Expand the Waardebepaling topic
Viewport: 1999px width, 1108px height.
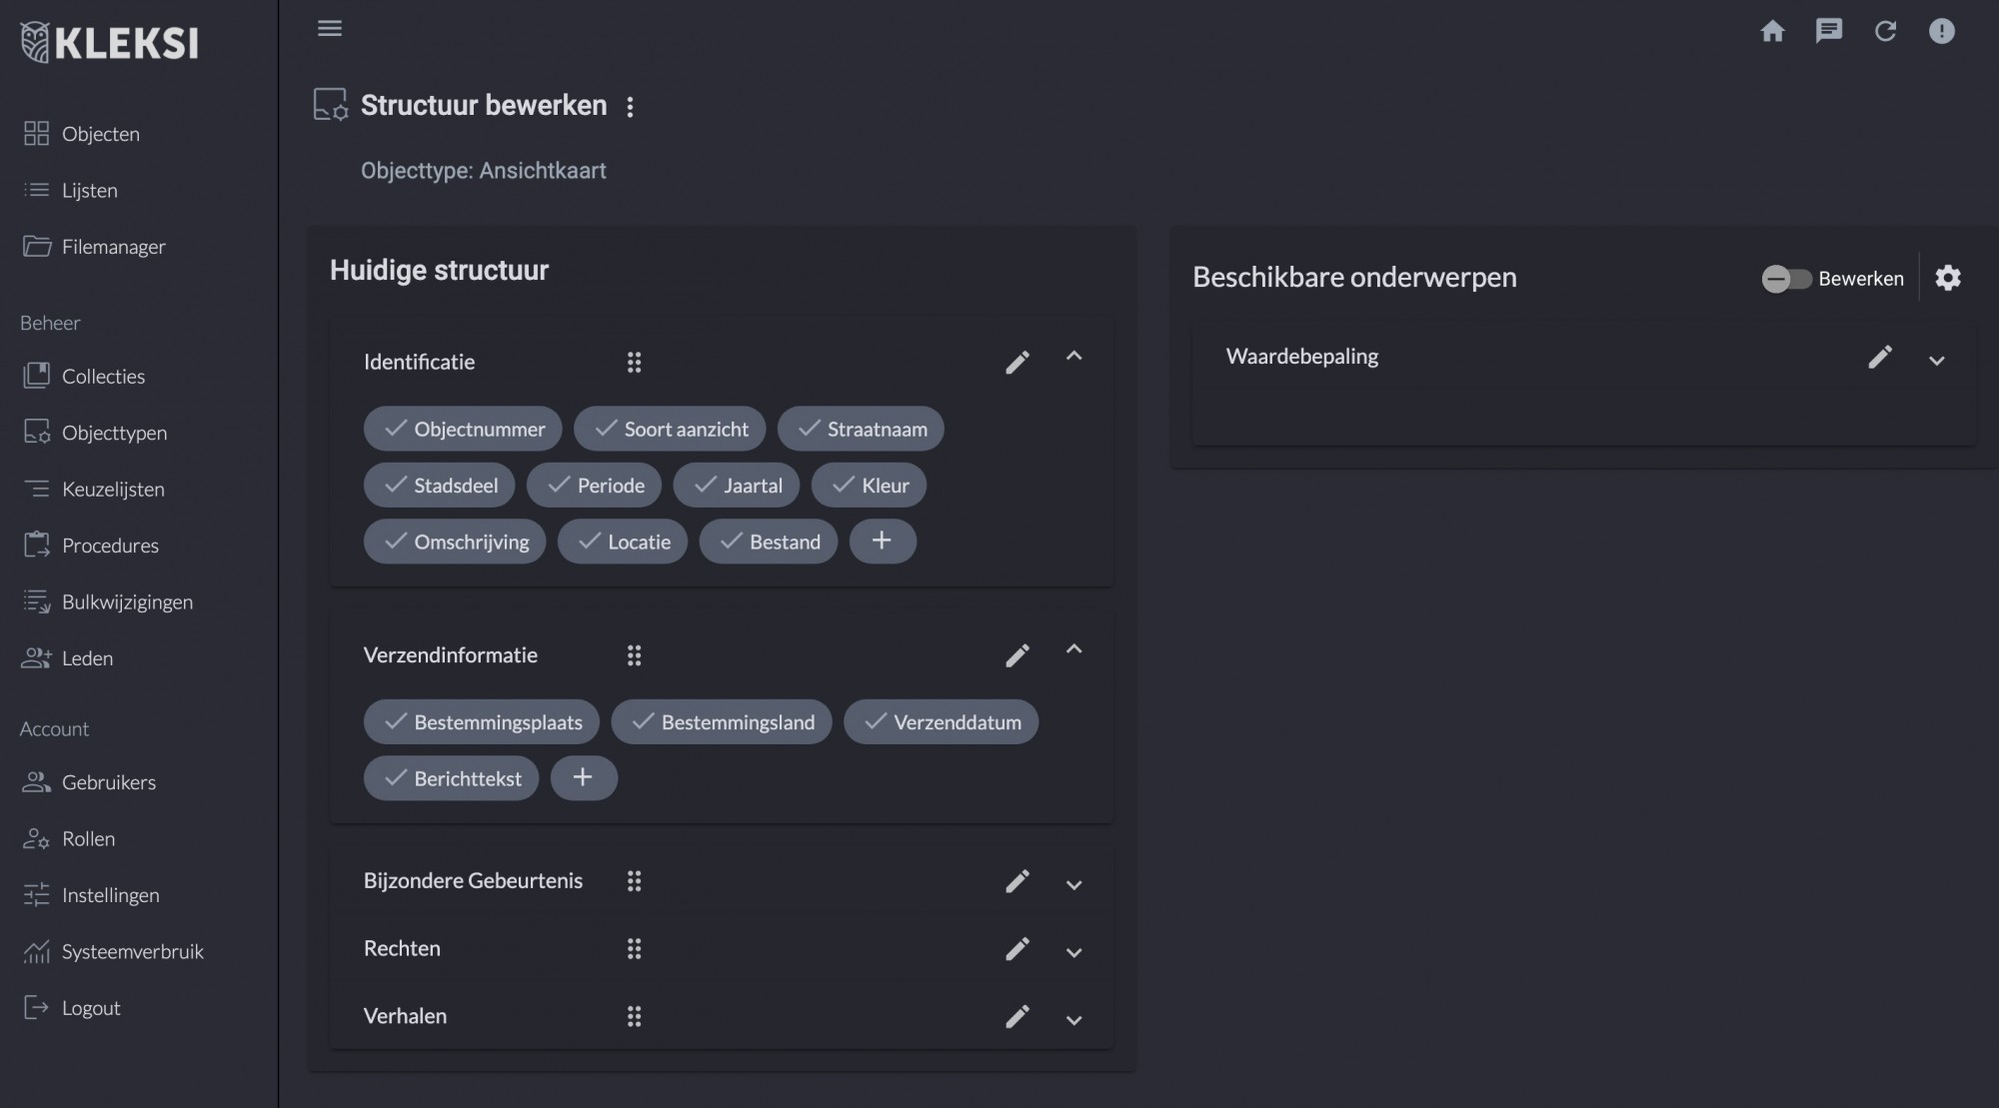[x=1937, y=361]
